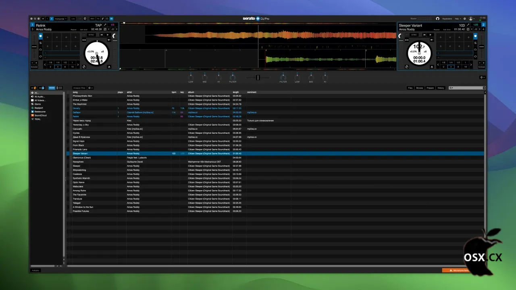Image resolution: width=516 pixels, height=290 pixels.
Task: Eject the track from deck 1
Action: (x=109, y=67)
